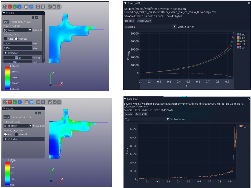Collapse Results header of Temp panel
251x188 pixels.
coord(4,13)
